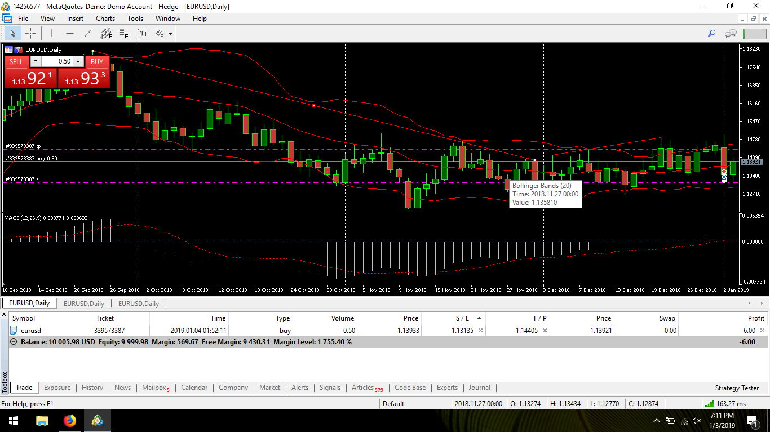Open the Market tab
The image size is (770, 432).
pos(269,388)
